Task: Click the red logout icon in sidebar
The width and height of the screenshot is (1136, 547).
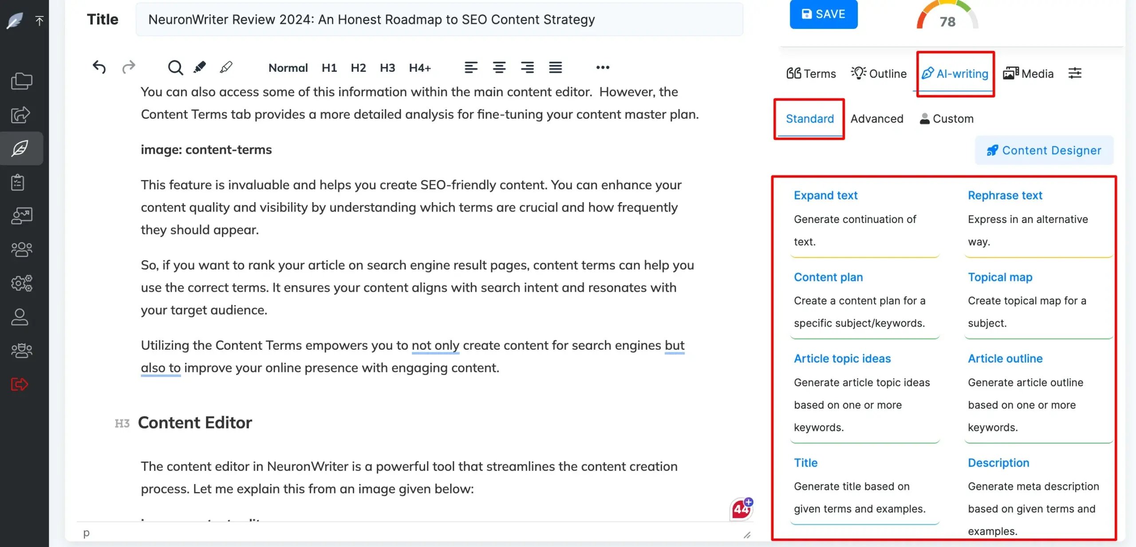Action: (x=20, y=384)
